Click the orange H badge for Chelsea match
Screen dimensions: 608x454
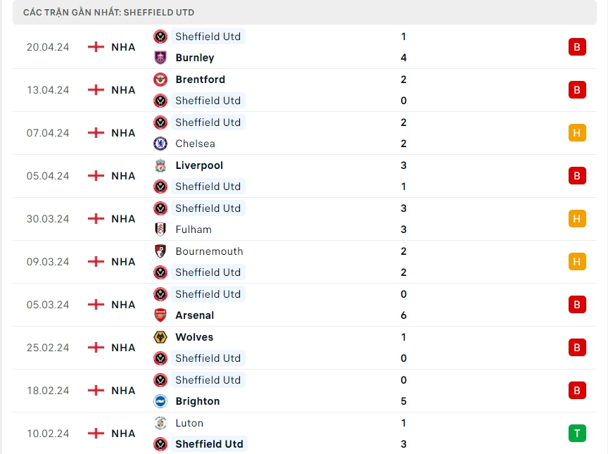click(577, 133)
